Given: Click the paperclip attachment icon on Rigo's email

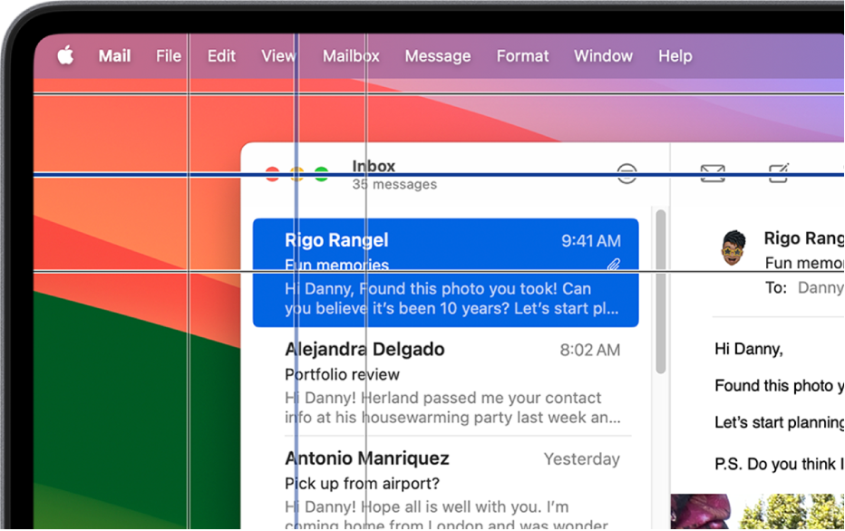Looking at the screenshot, I should 614,265.
